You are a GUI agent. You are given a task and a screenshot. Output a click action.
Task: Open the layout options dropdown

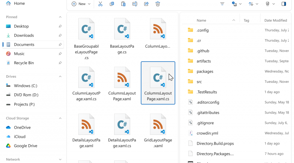pos(236,4)
